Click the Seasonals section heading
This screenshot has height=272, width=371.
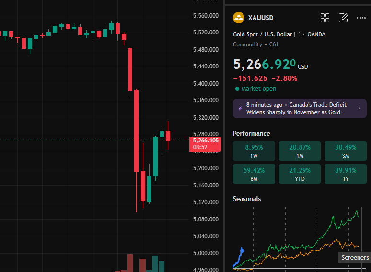(x=246, y=199)
